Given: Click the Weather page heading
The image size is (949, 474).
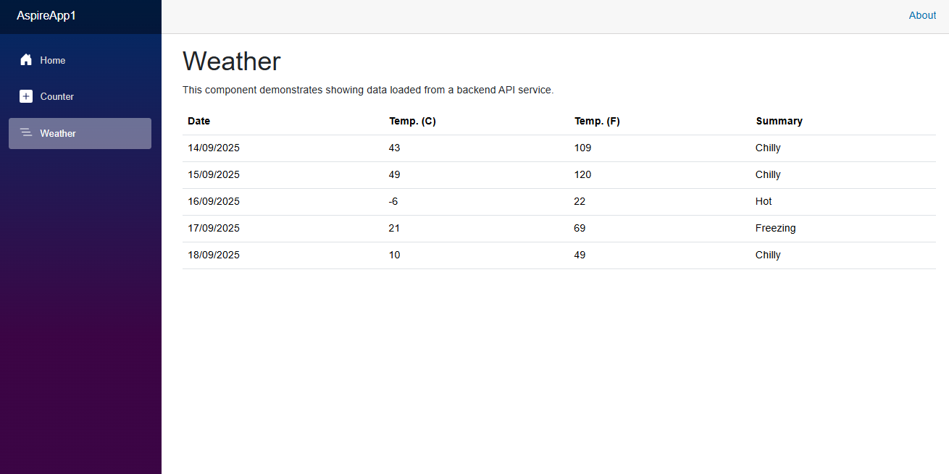Looking at the screenshot, I should [x=231, y=62].
